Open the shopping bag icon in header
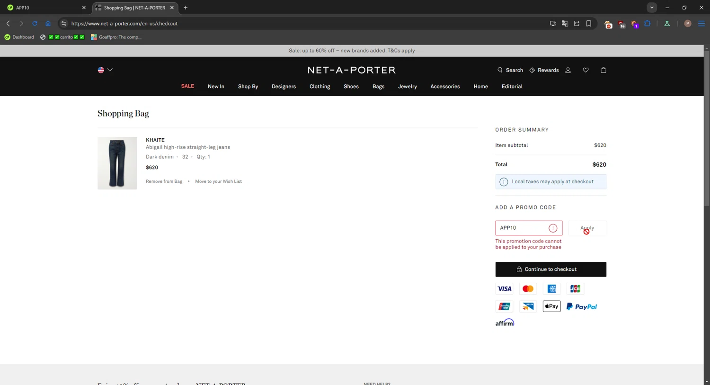Image resolution: width=710 pixels, height=385 pixels. pyautogui.click(x=603, y=70)
